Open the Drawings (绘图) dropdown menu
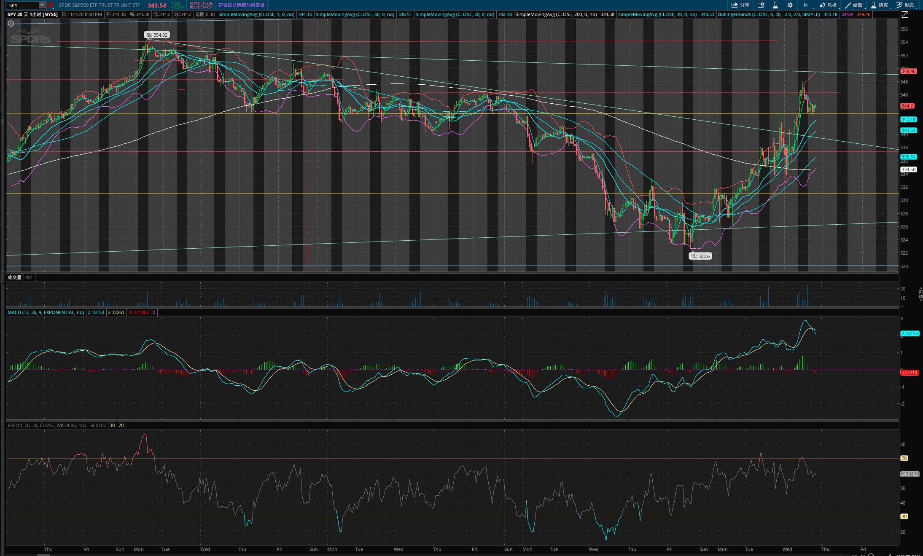Screen dimensions: 923x556 (855, 5)
